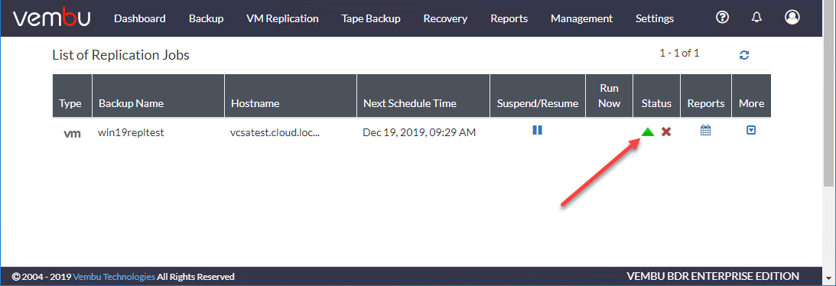Click the green triangle status icon
836x286 pixels.
(647, 132)
